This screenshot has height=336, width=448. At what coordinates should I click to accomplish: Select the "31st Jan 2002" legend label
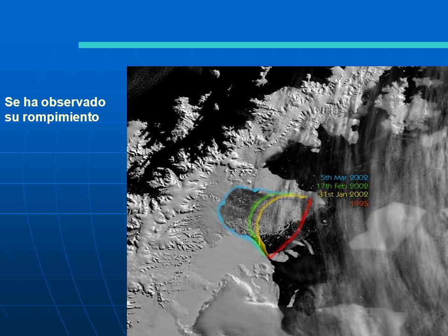343,194
